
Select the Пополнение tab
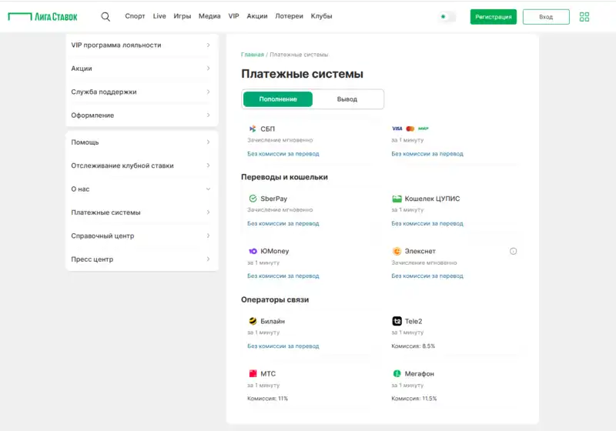[278, 99]
